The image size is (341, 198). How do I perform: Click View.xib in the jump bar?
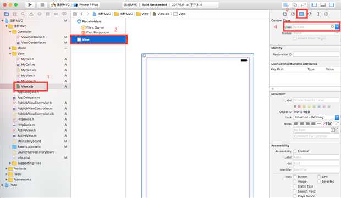pyautogui.click(x=161, y=14)
